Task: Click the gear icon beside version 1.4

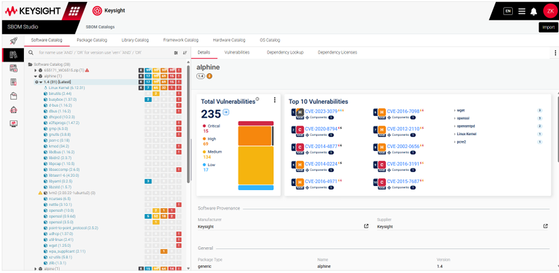Action: (x=36, y=82)
